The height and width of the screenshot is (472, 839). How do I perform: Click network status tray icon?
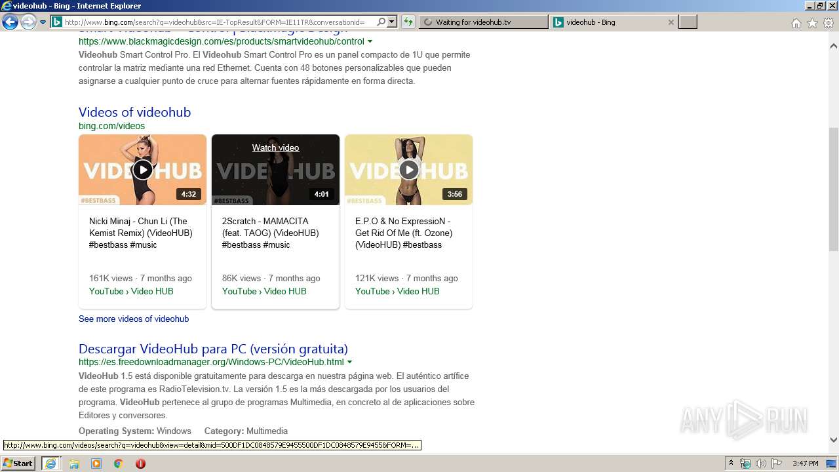point(745,463)
